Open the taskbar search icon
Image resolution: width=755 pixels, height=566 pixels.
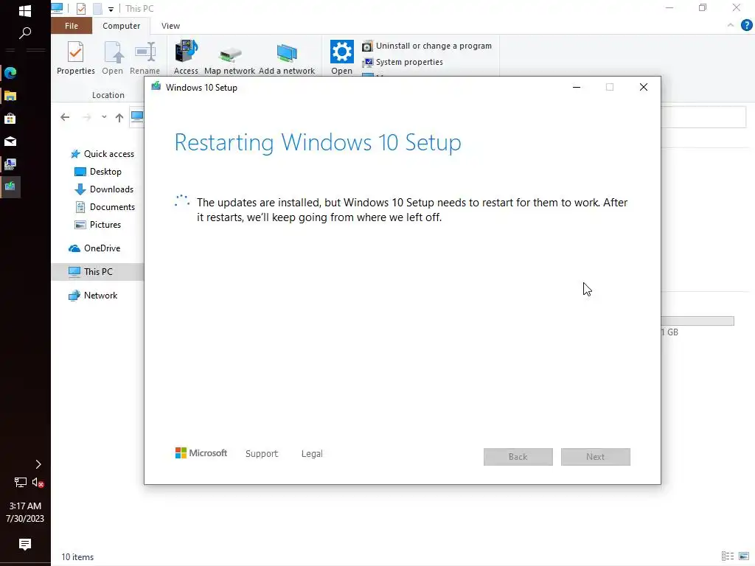(x=24, y=33)
